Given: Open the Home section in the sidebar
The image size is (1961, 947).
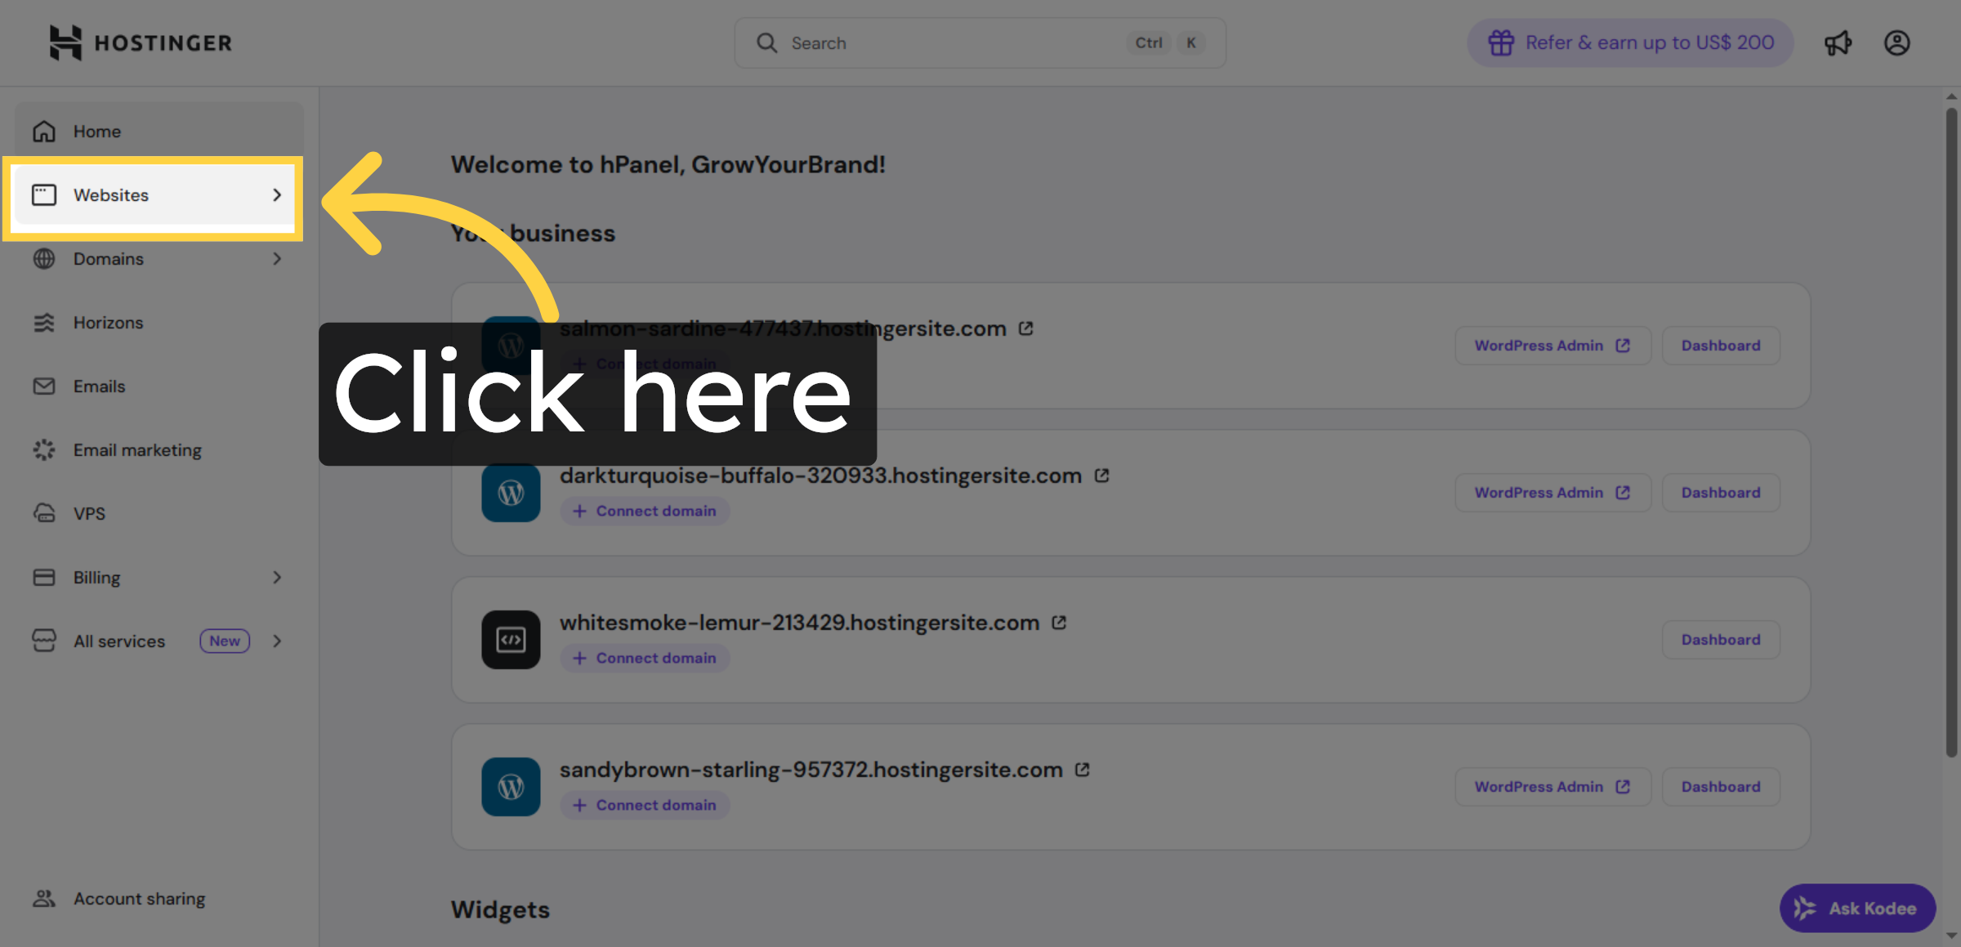Looking at the screenshot, I should click(96, 131).
